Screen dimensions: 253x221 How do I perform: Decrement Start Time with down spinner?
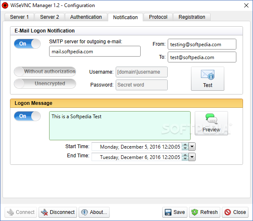pyautogui.click(x=185, y=148)
